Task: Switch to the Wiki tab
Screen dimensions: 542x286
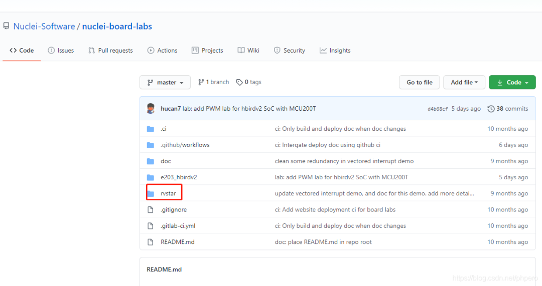Action: coord(248,51)
